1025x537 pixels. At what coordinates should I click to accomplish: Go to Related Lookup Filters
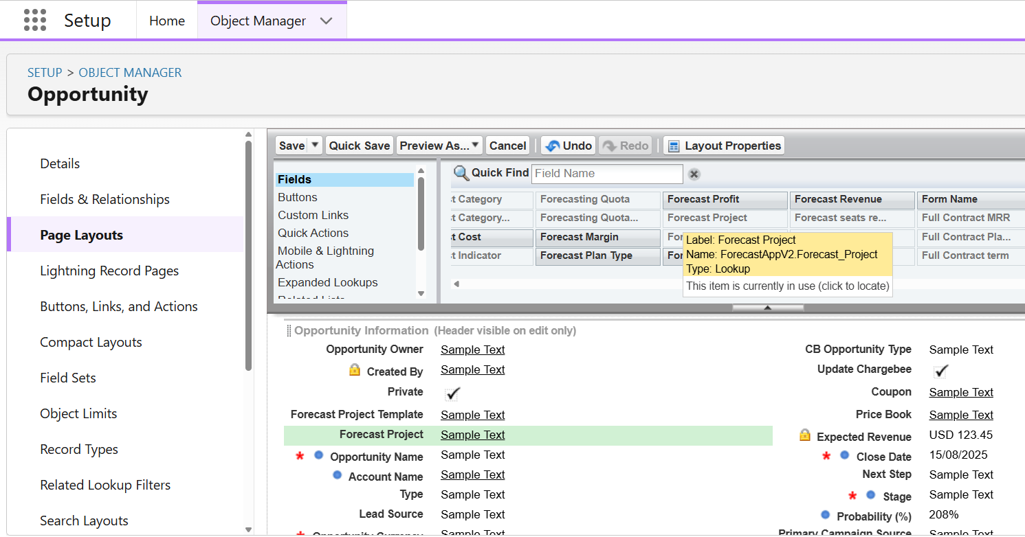tap(105, 485)
